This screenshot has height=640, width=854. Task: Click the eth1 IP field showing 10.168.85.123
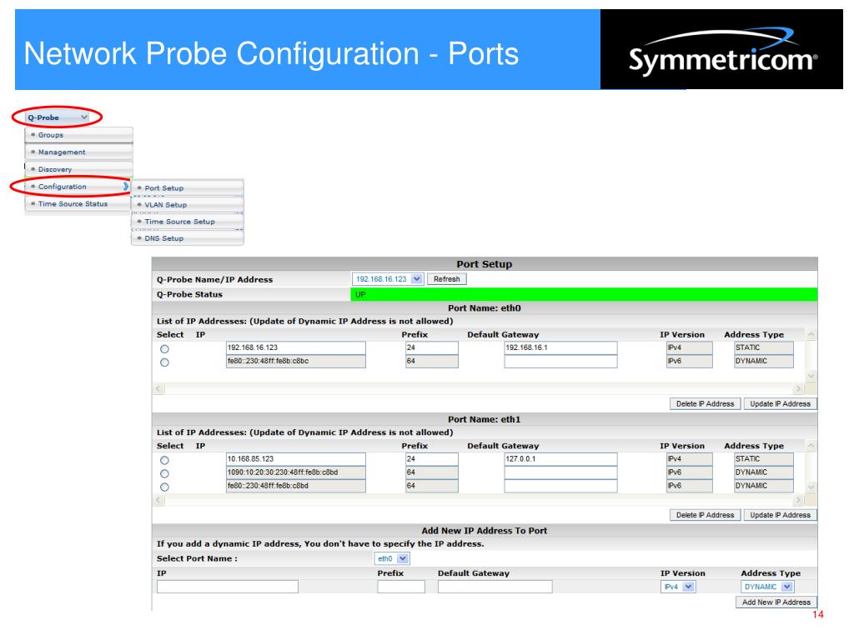[296, 459]
